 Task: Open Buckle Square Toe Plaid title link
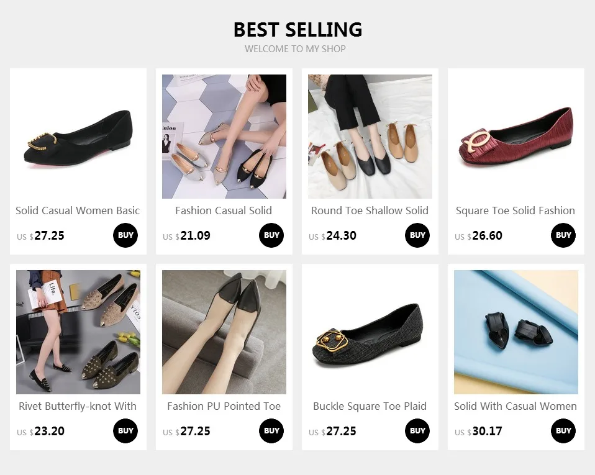pos(370,406)
